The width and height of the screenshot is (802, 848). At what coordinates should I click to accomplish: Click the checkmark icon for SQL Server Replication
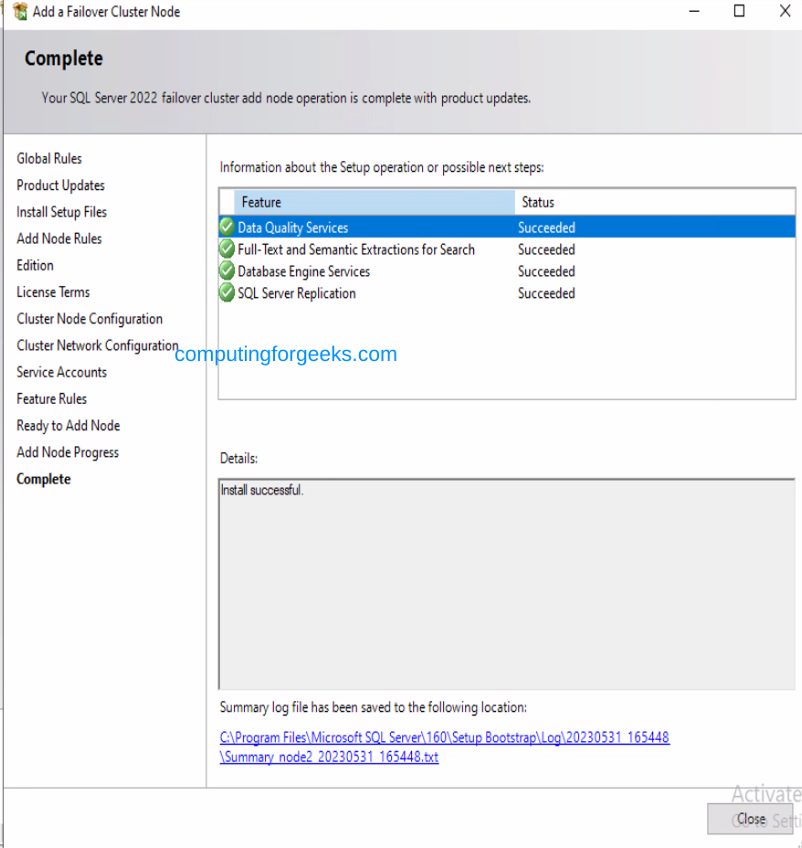pos(226,293)
